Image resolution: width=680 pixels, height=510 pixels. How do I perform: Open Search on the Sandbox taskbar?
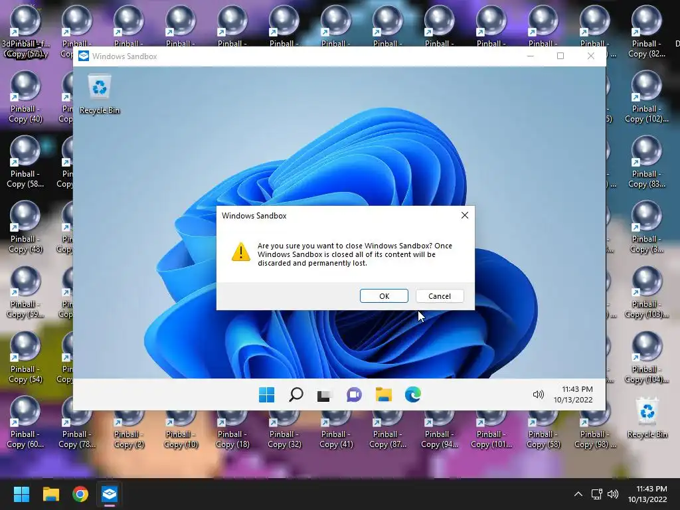point(296,394)
